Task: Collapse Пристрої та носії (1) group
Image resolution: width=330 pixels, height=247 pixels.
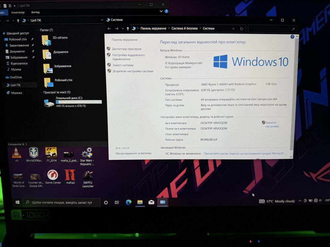Action: pyautogui.click(x=41, y=93)
